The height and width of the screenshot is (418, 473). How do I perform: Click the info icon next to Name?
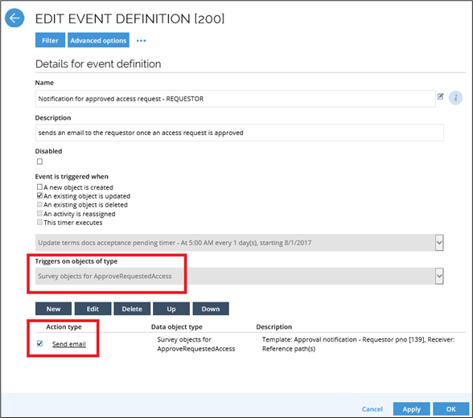(x=455, y=98)
